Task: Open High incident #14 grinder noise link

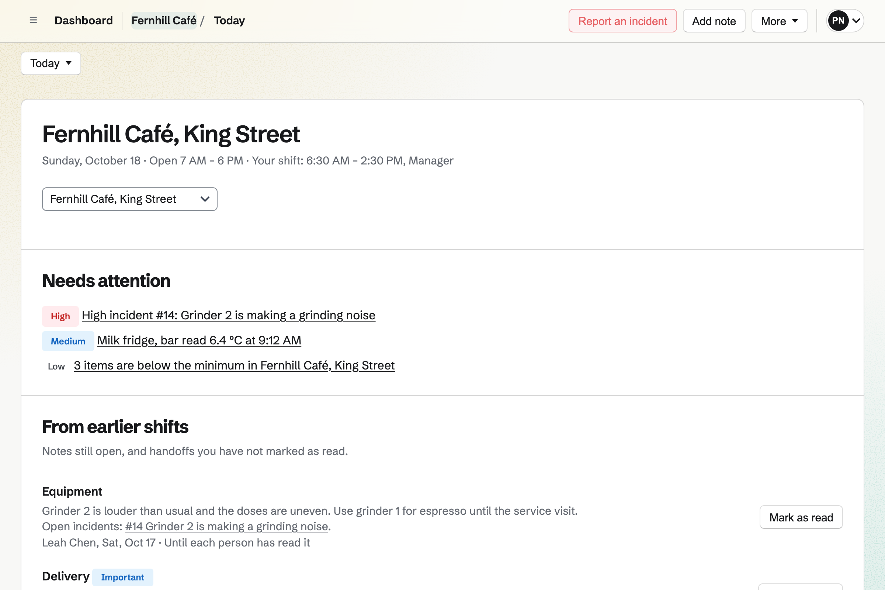Action: pos(228,315)
